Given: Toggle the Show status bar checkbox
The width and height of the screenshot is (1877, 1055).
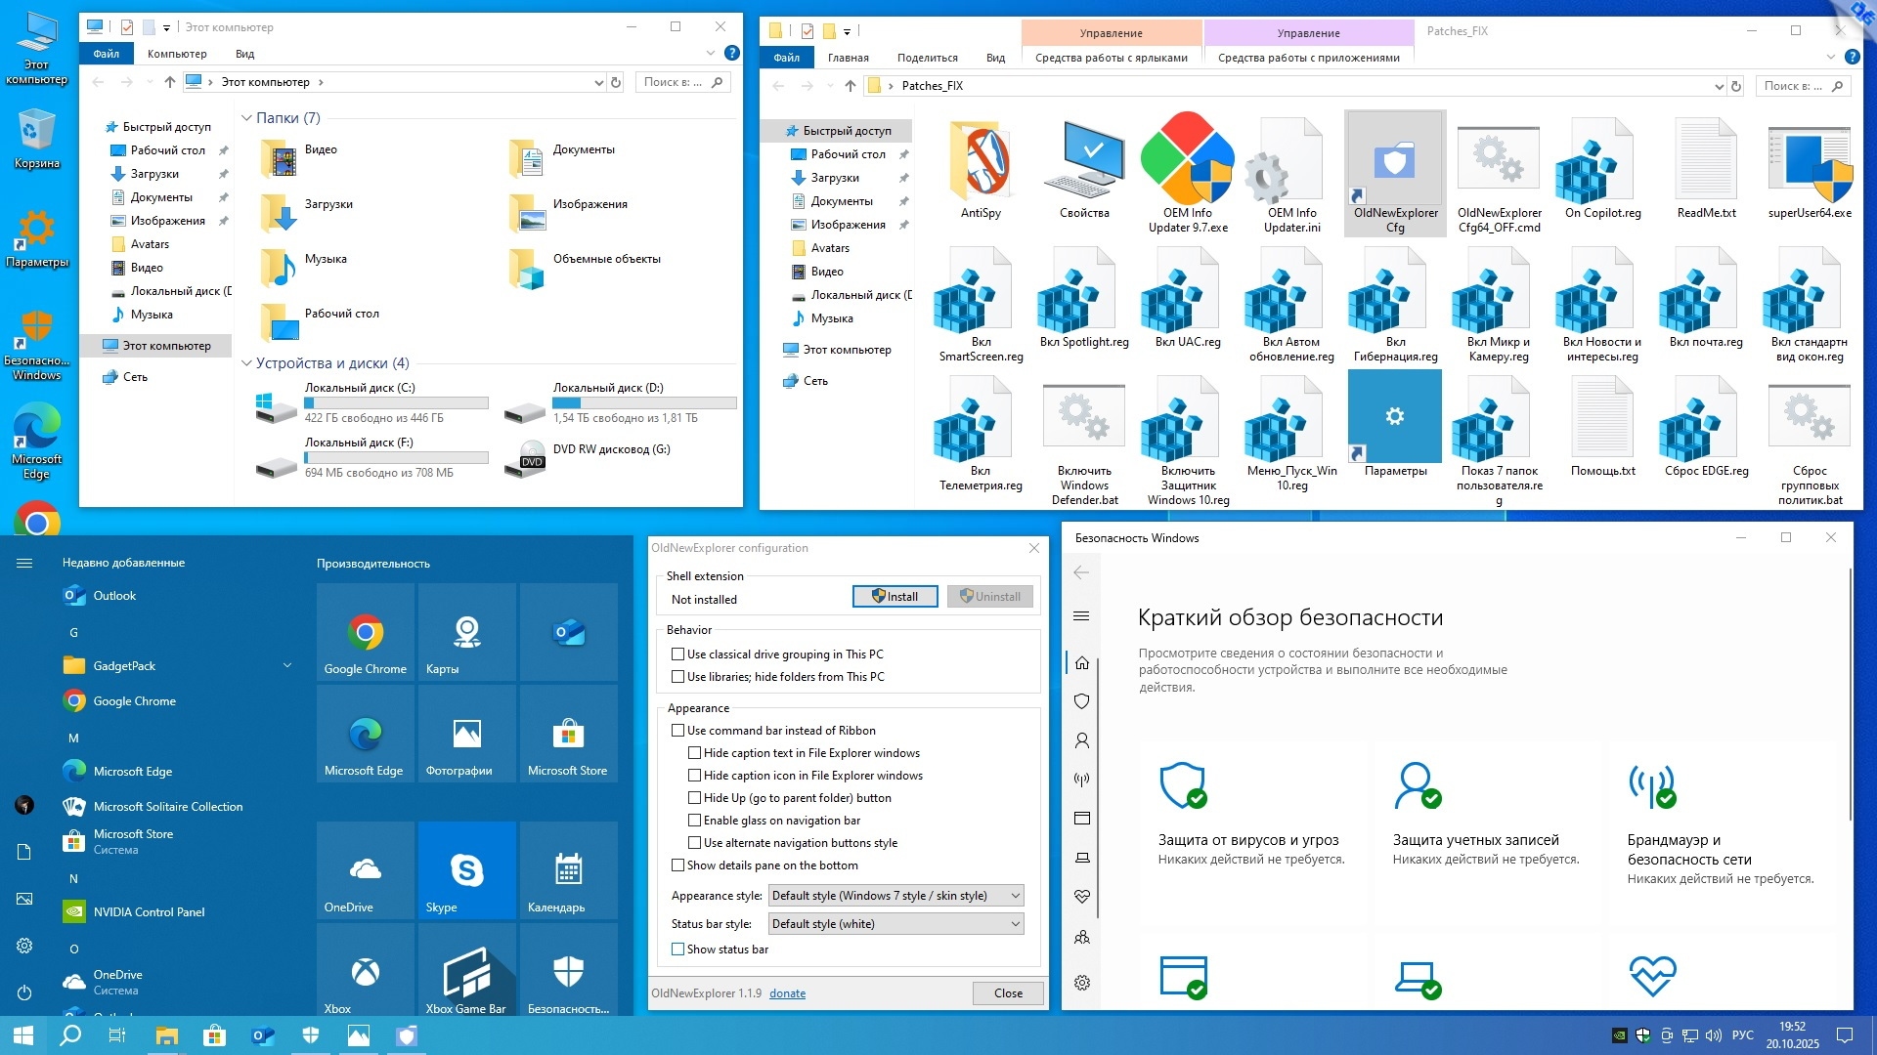Looking at the screenshot, I should pos(677,949).
